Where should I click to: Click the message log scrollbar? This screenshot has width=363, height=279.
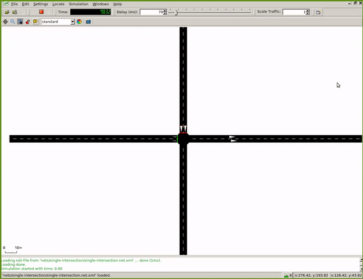[361, 265]
